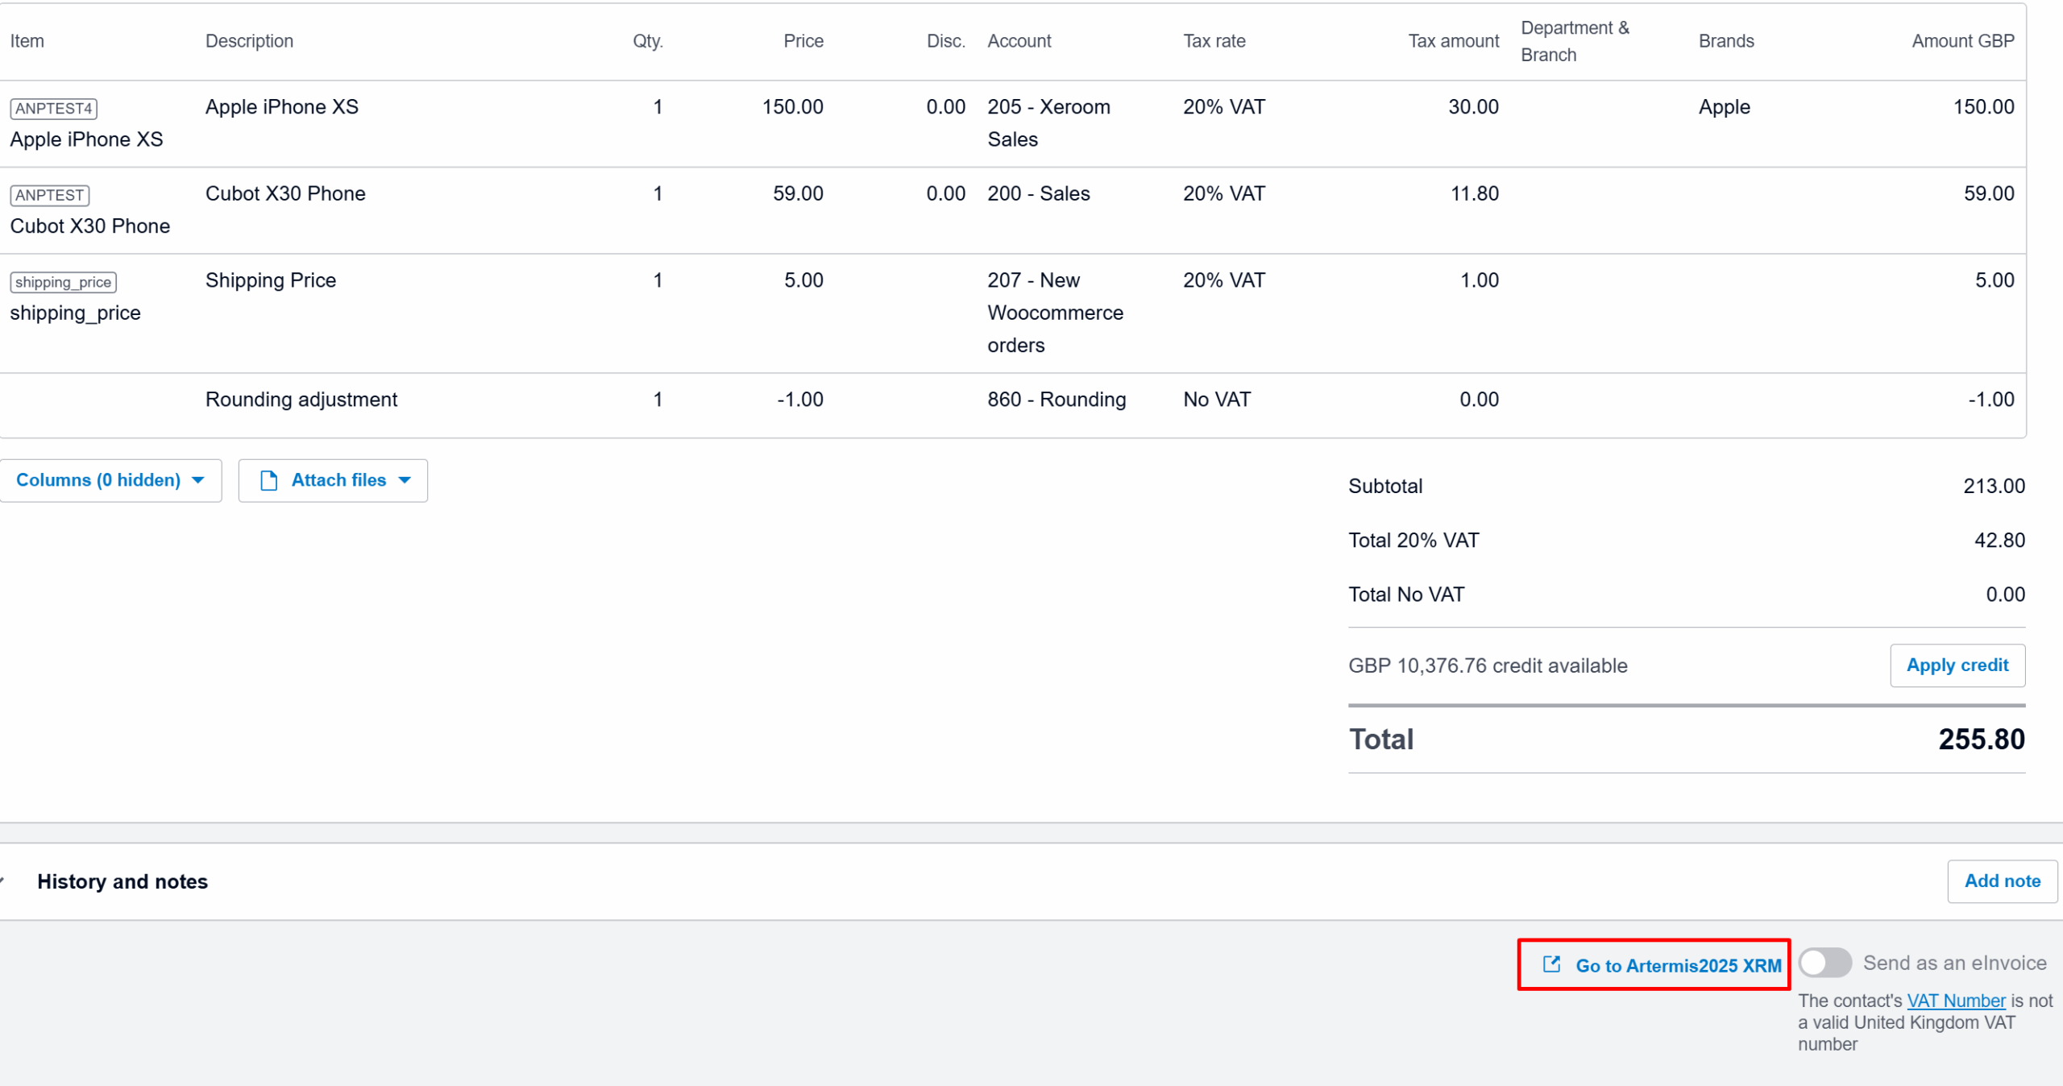Expand the Attach files dropdown arrow

click(405, 481)
